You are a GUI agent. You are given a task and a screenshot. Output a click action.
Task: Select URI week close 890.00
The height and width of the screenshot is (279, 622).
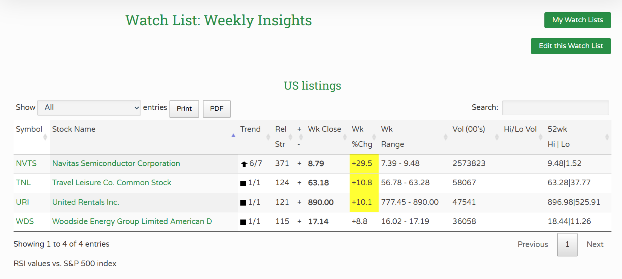click(321, 202)
